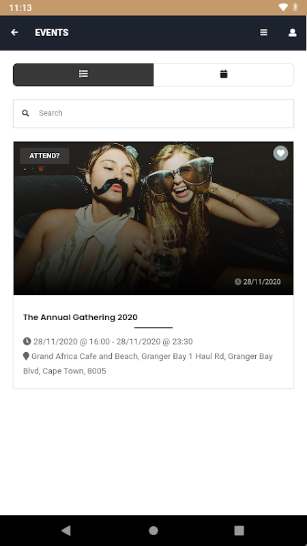Tap the Android back navigation button
The image size is (307, 546).
(x=65, y=530)
